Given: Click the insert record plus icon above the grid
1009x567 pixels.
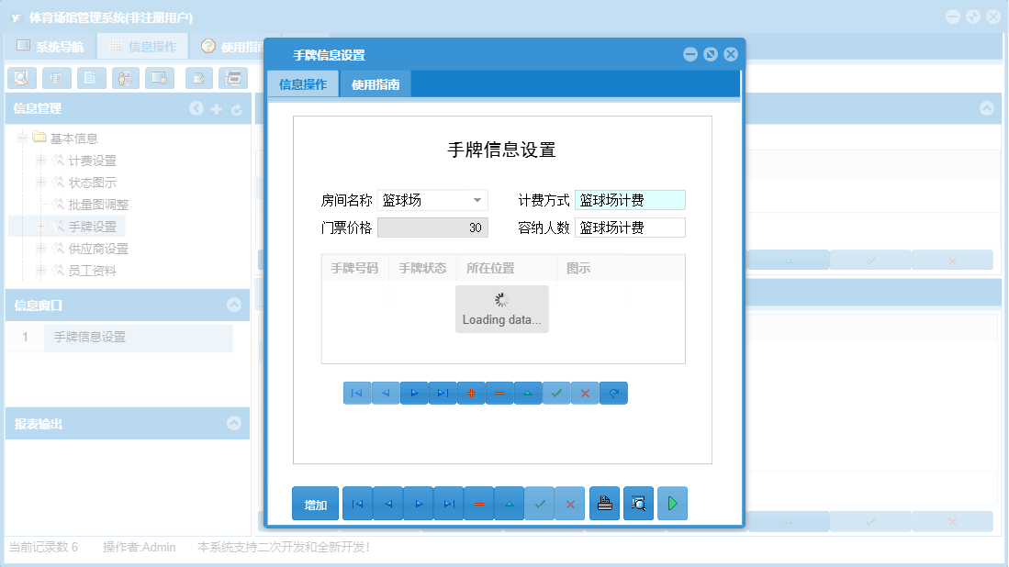Looking at the screenshot, I should pos(471,393).
